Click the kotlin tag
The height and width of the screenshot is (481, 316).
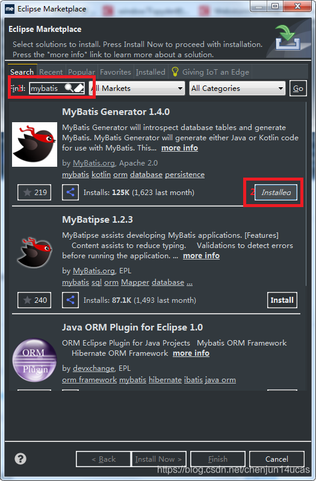[x=101, y=174]
